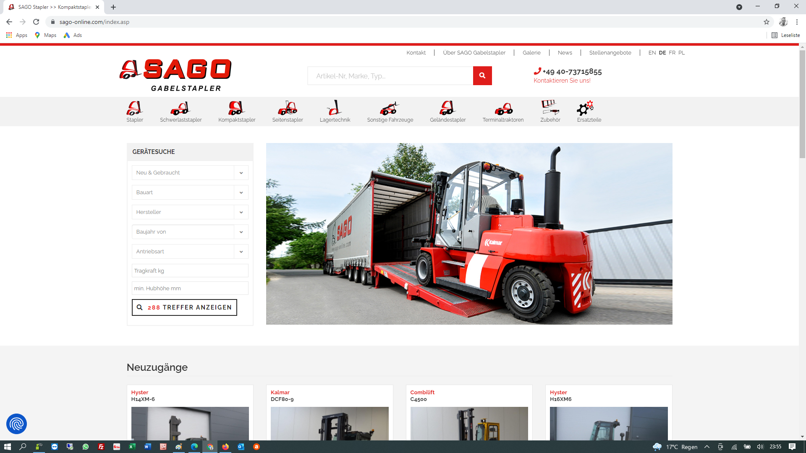806x453 pixels.
Task: Open the Maps bookmark
Action: click(45, 35)
